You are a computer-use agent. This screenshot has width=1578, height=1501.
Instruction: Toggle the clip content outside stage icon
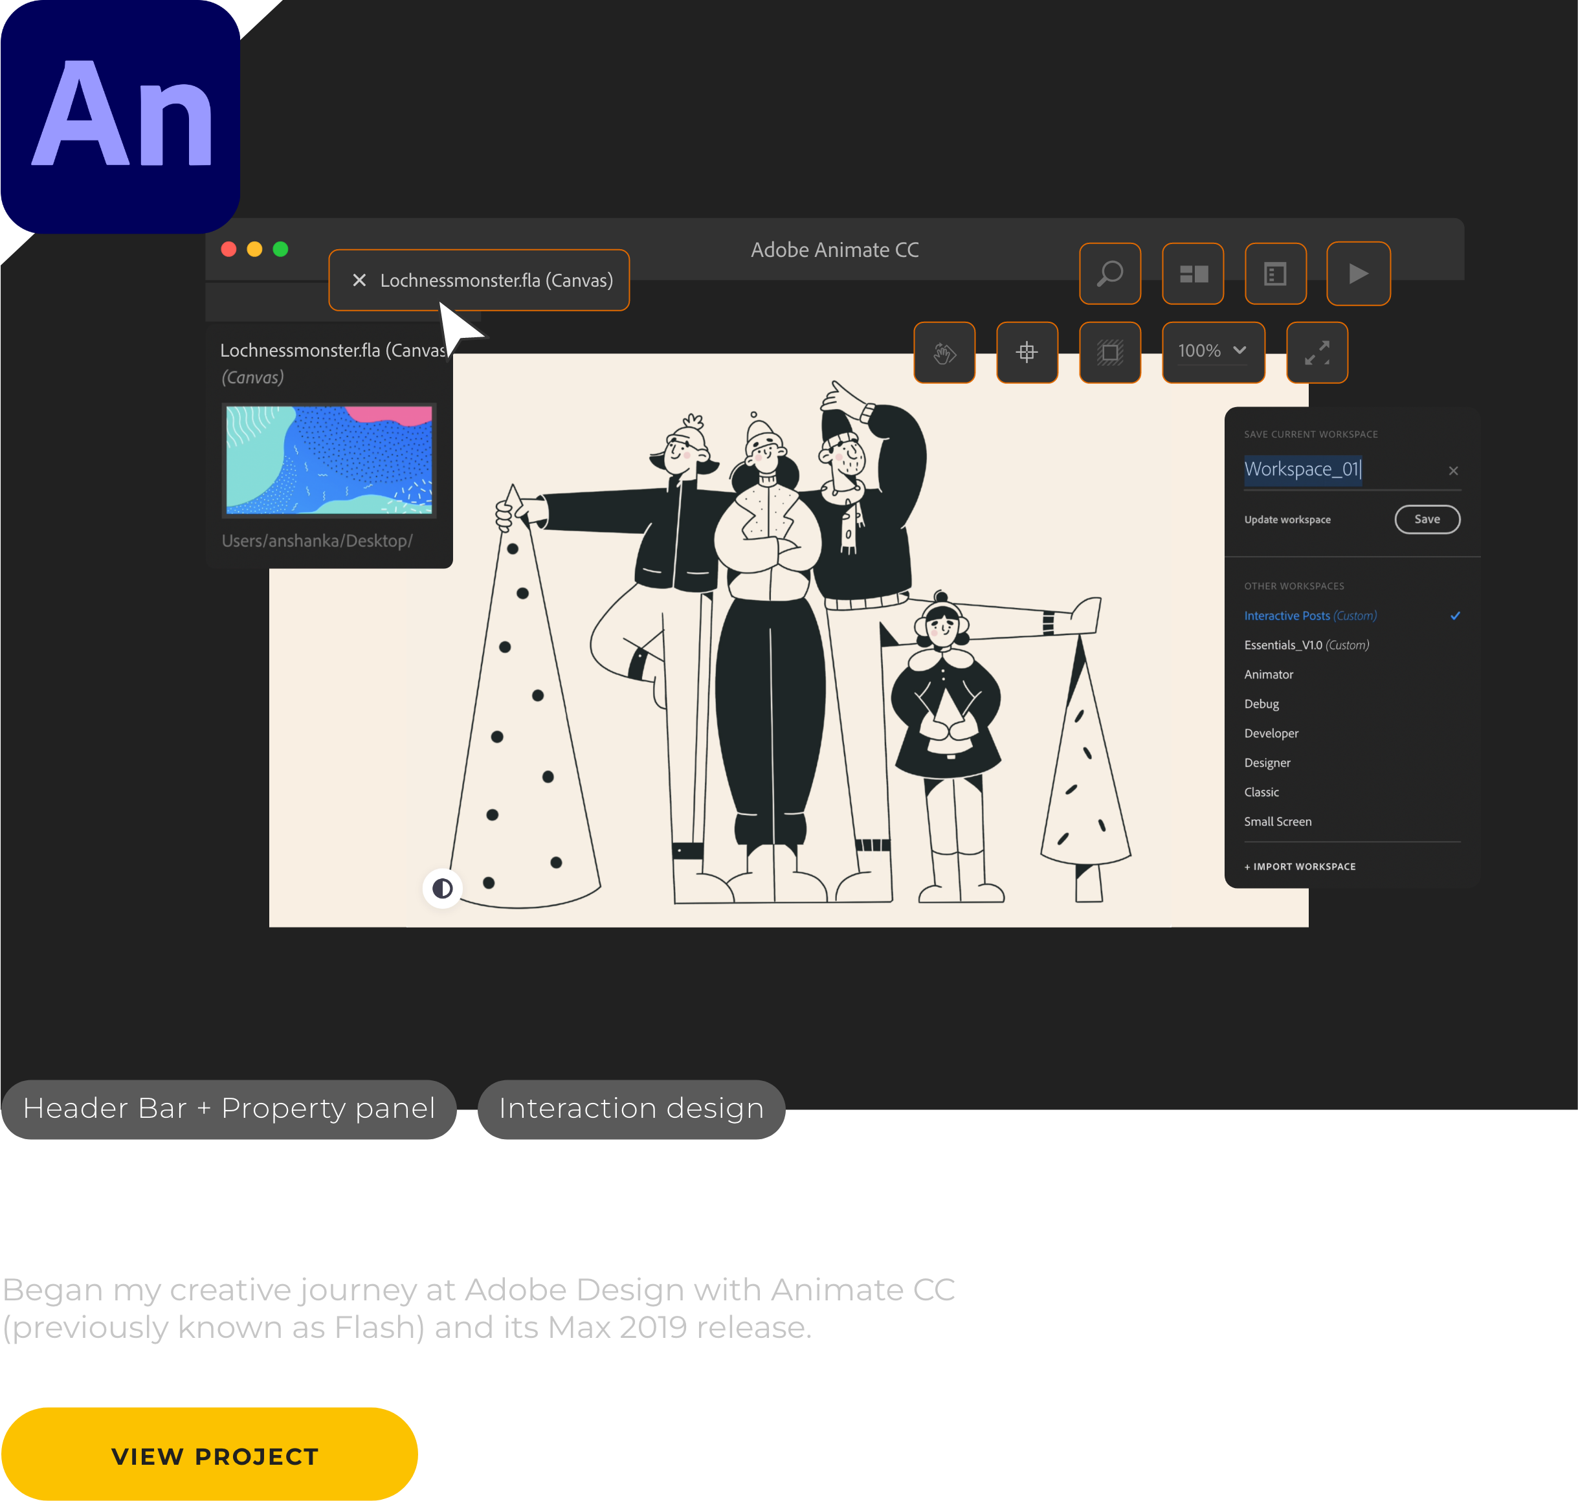[x=1109, y=352]
